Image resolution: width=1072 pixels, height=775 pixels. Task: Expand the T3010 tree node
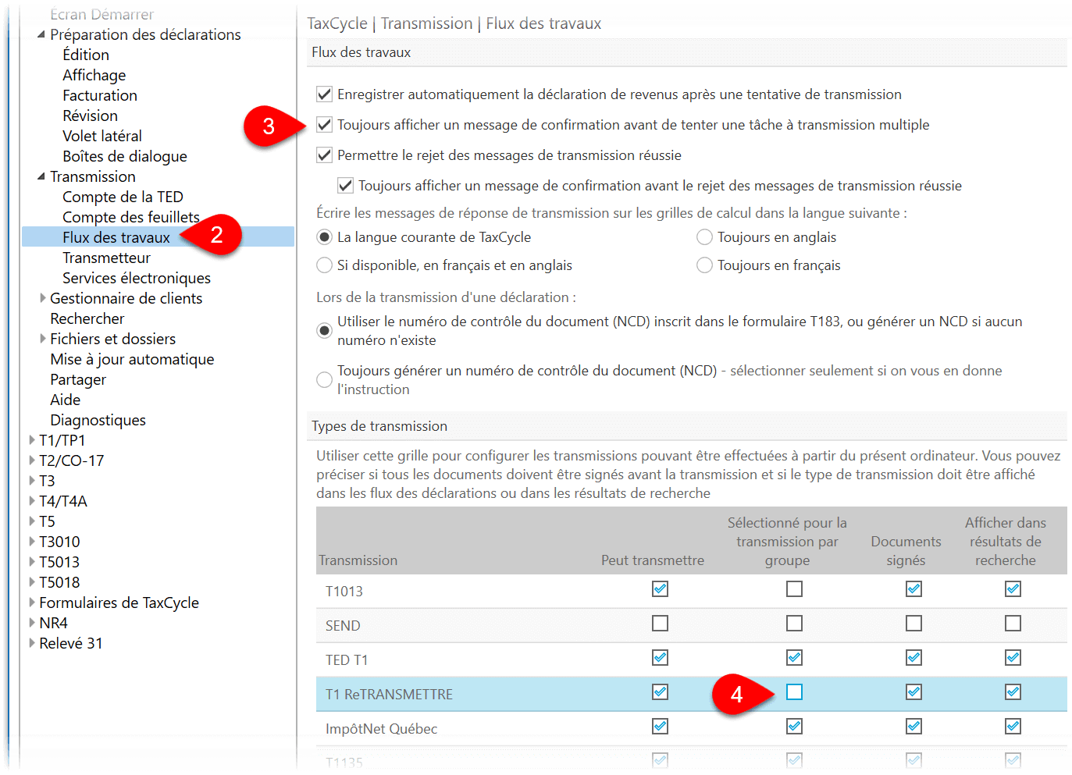(x=31, y=542)
